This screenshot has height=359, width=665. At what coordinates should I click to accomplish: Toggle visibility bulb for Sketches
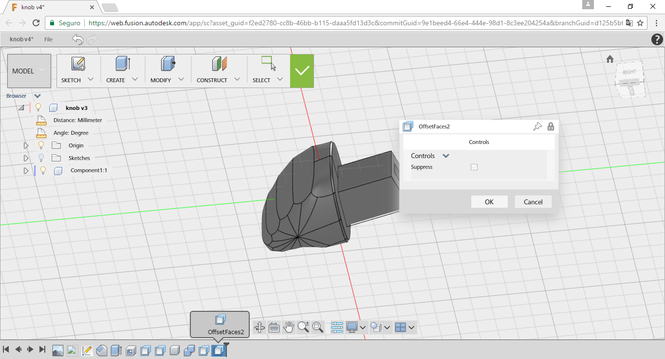point(41,158)
